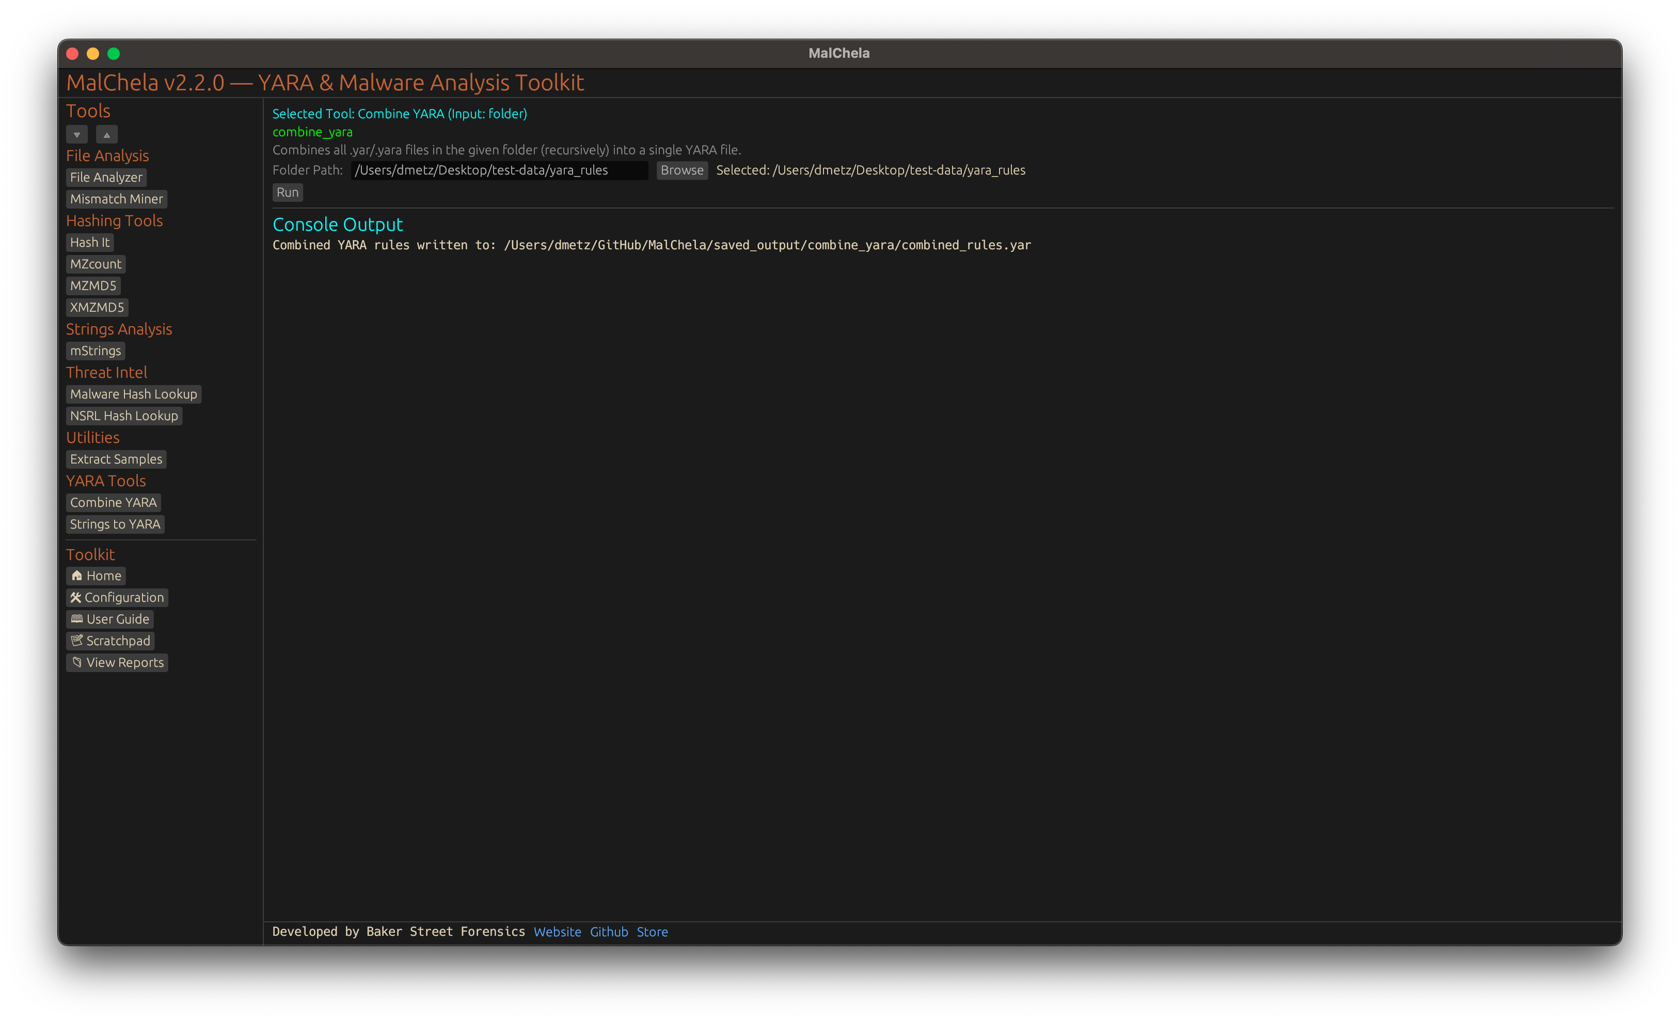The width and height of the screenshot is (1680, 1022).
Task: Click the Threat Intel category heading
Action: click(106, 372)
